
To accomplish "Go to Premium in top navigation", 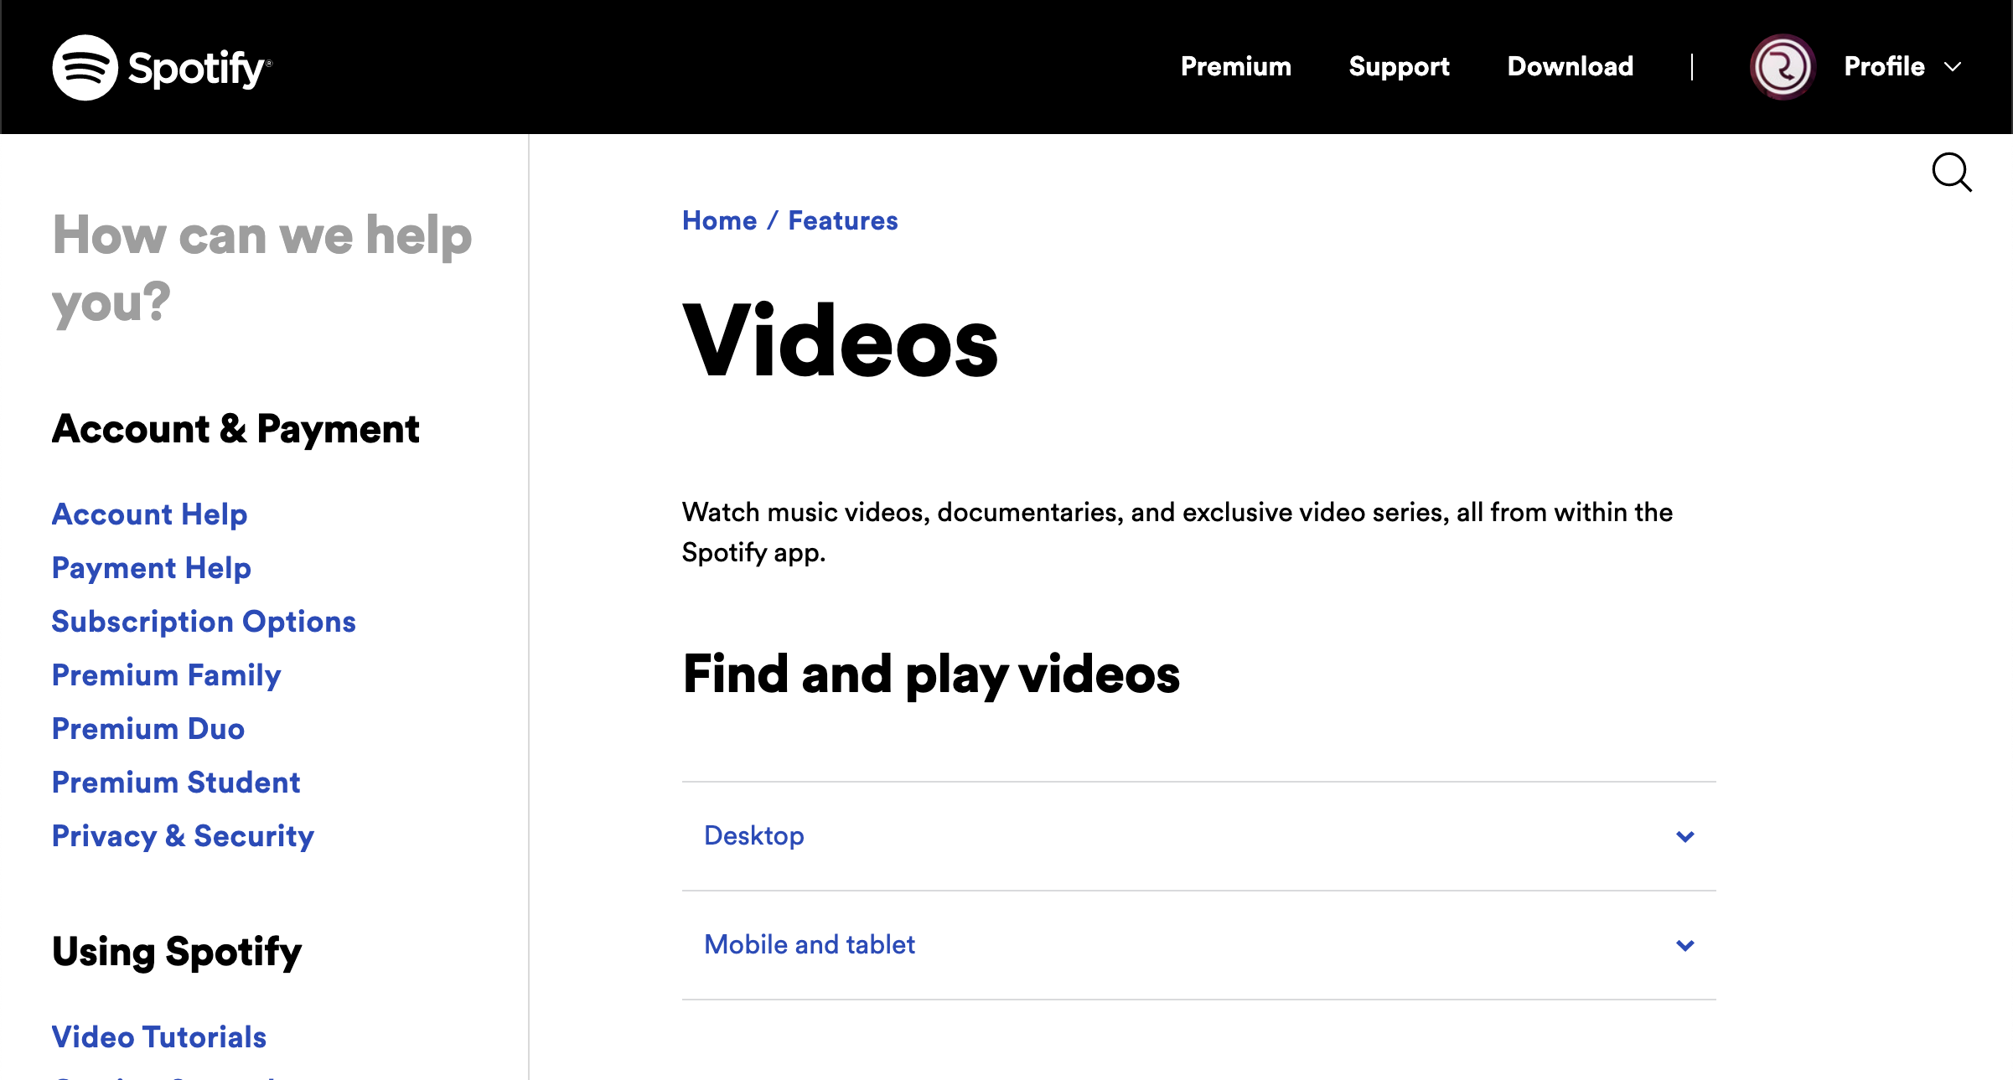I will [x=1236, y=67].
